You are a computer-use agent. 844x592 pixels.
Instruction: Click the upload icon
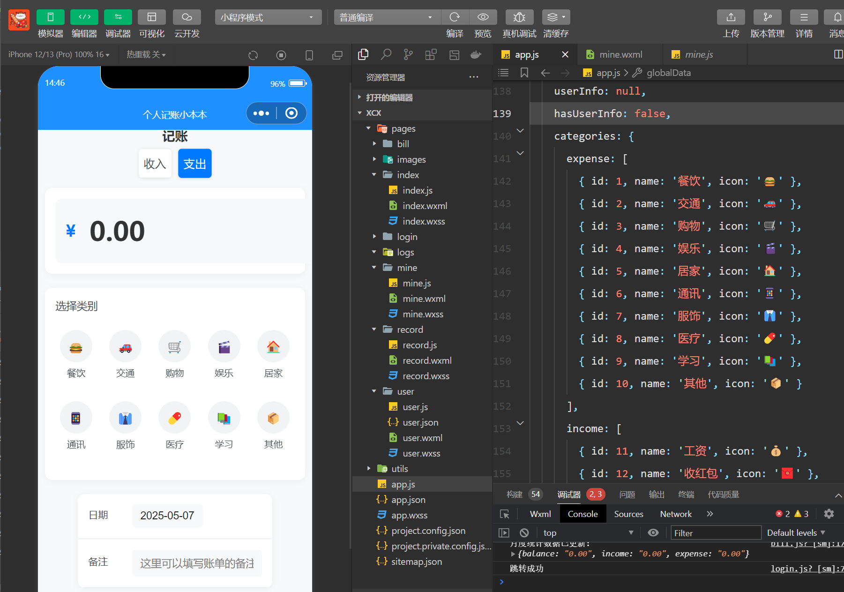pyautogui.click(x=731, y=17)
